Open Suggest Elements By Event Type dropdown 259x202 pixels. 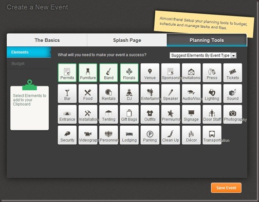[x=203, y=56]
